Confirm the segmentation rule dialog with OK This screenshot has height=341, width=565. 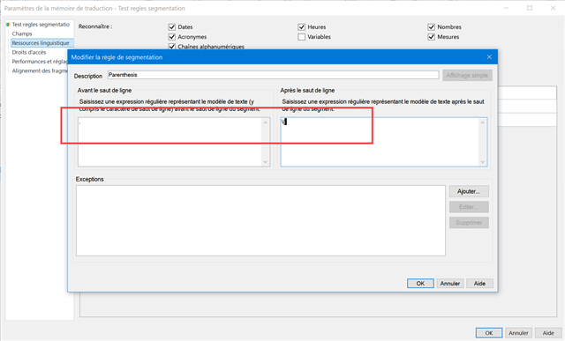coord(420,284)
